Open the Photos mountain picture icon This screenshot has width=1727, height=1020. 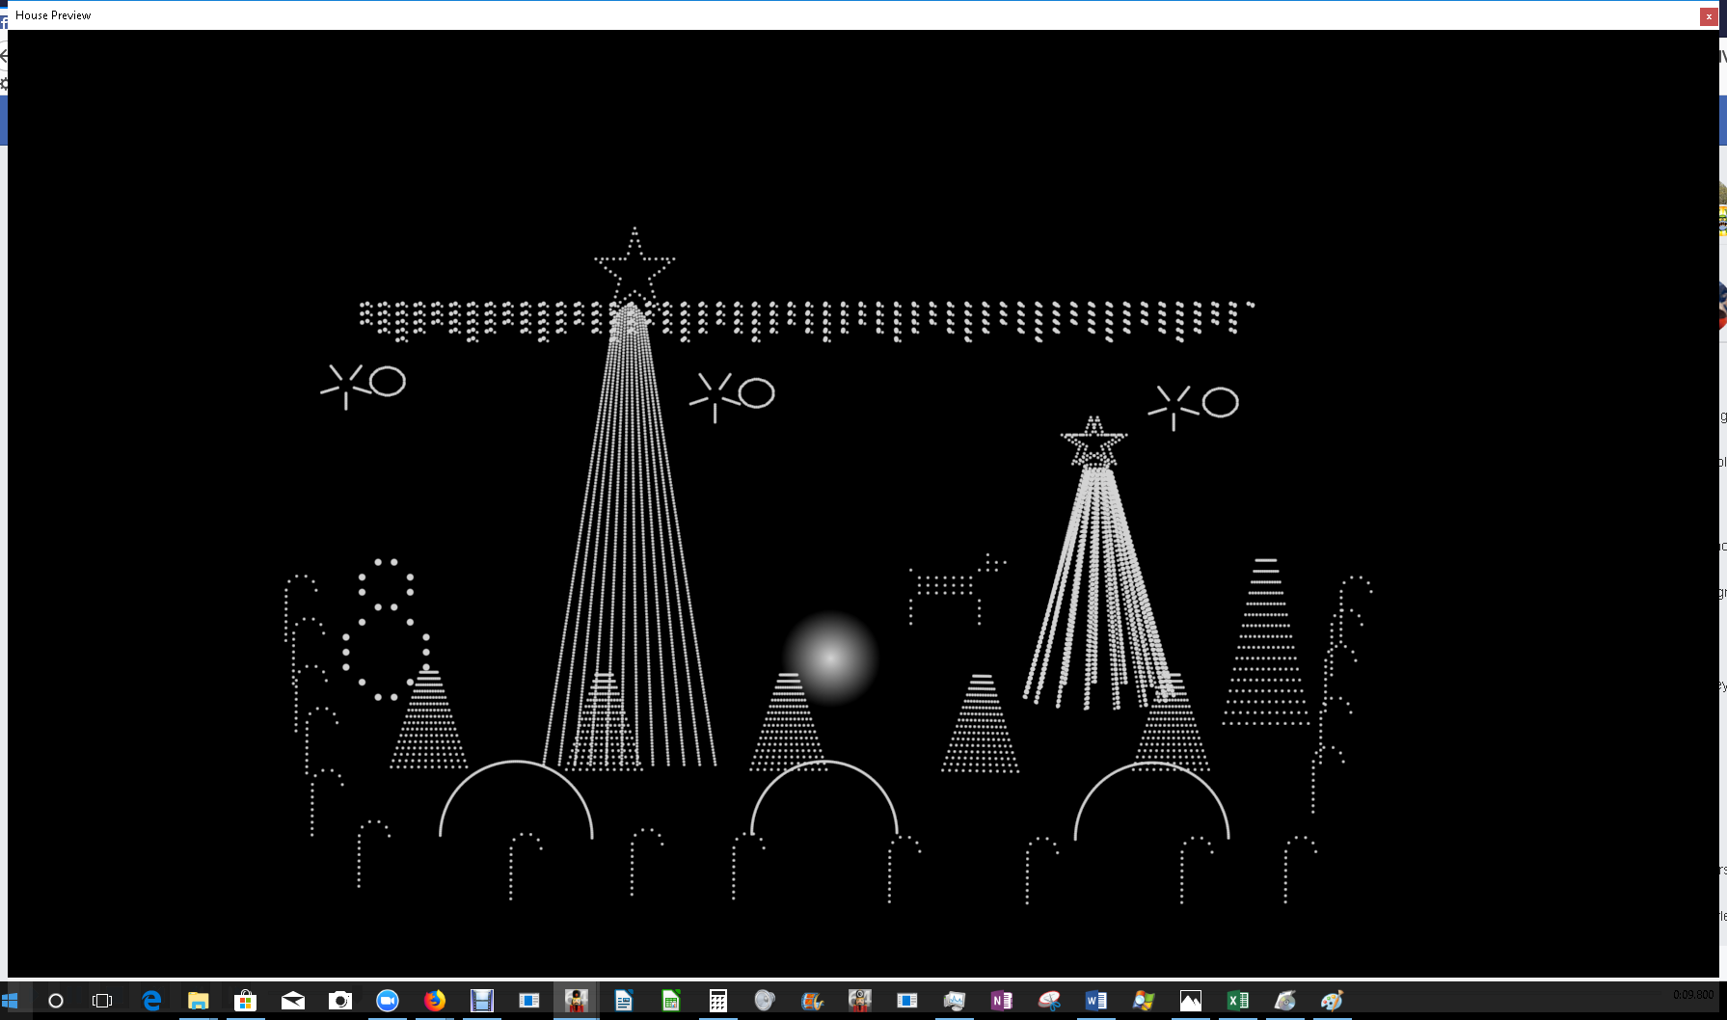coord(1191,1001)
